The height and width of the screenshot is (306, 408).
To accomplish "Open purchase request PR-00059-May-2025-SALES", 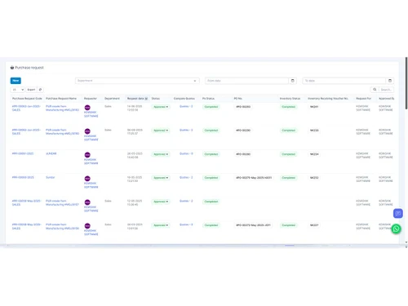I will point(26,202).
